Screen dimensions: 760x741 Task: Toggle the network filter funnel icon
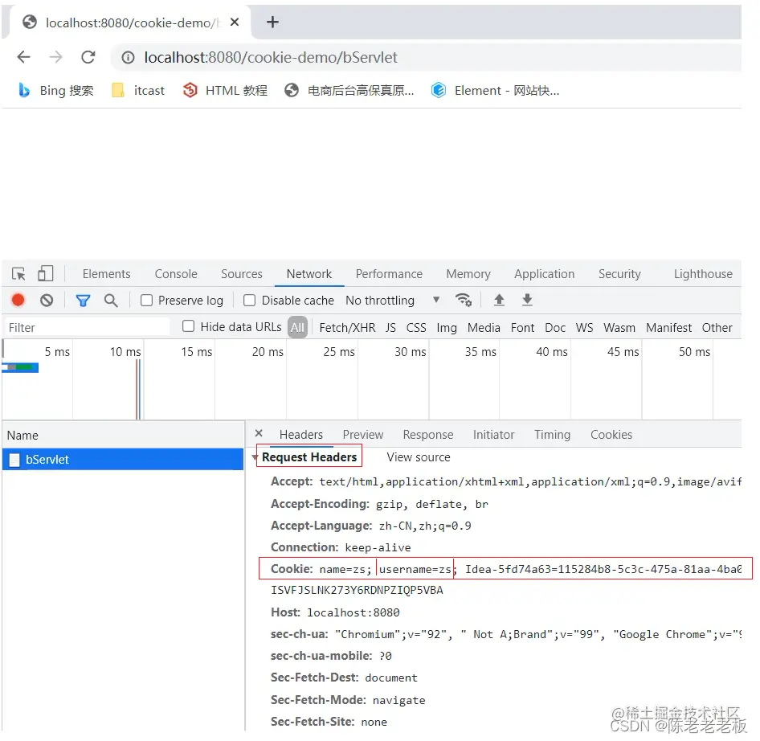point(83,301)
